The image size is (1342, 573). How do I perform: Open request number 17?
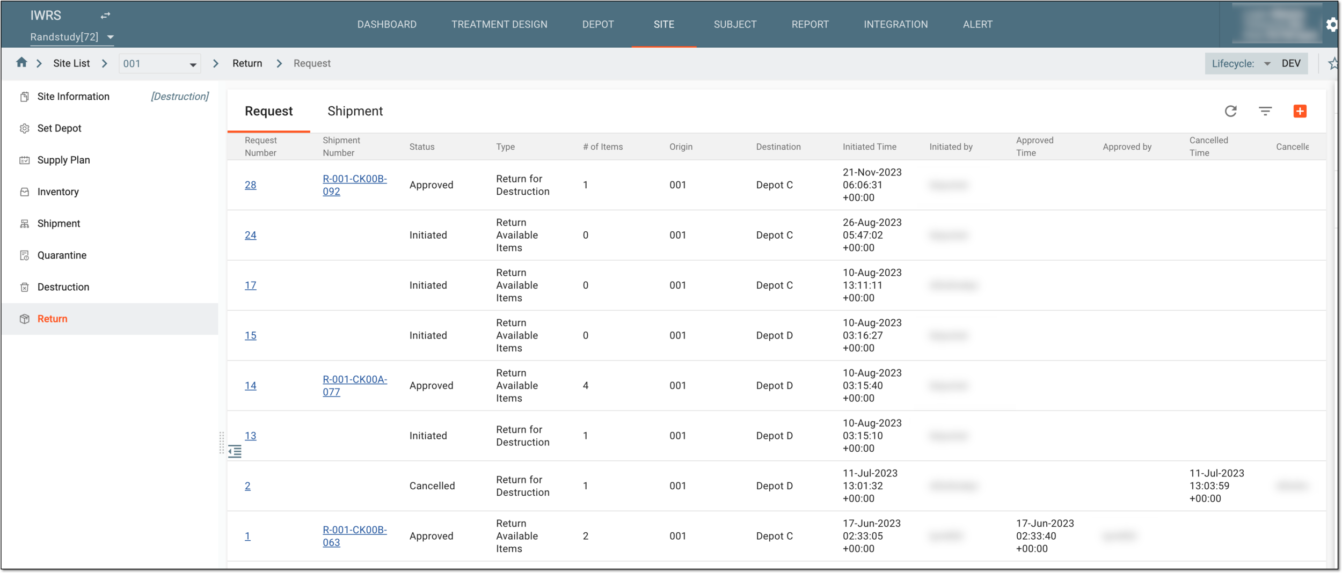(x=250, y=285)
